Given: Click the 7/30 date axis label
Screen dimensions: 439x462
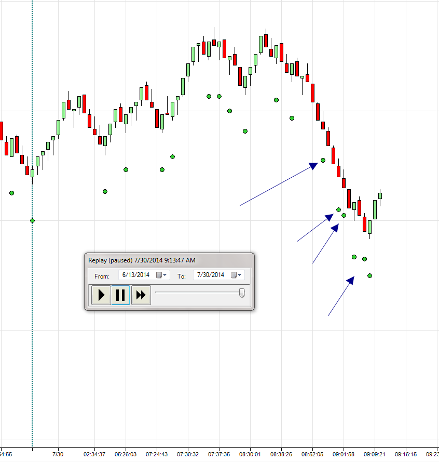Looking at the screenshot, I should 58,454.
